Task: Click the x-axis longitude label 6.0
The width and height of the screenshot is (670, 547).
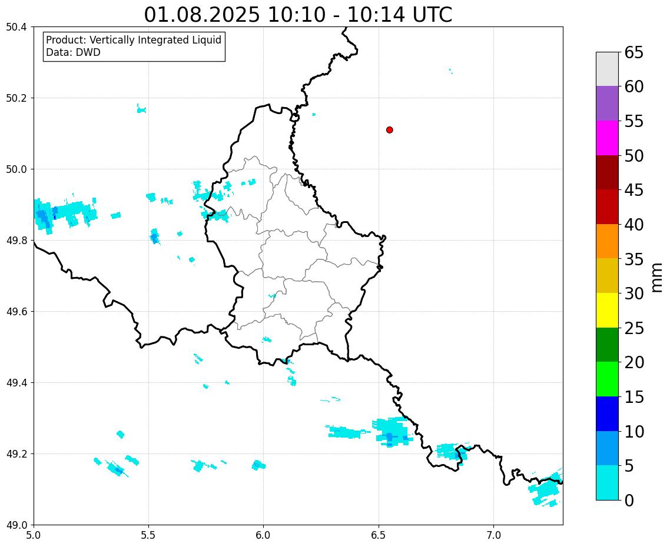Action: 264,535
